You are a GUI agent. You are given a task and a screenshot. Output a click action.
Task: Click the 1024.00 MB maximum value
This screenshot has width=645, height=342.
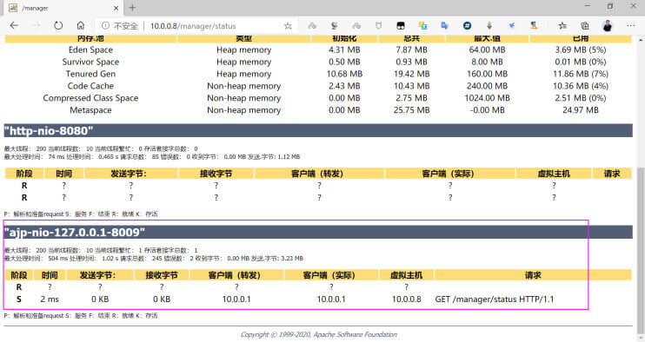point(487,98)
